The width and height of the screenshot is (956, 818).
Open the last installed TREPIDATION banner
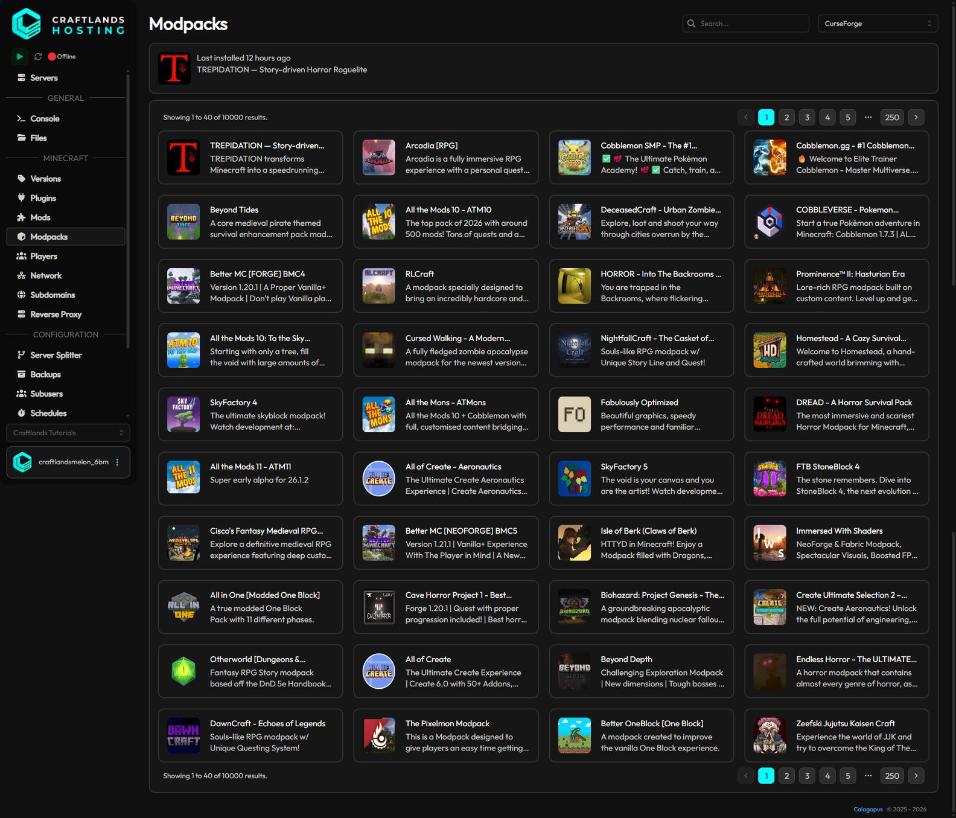point(543,68)
